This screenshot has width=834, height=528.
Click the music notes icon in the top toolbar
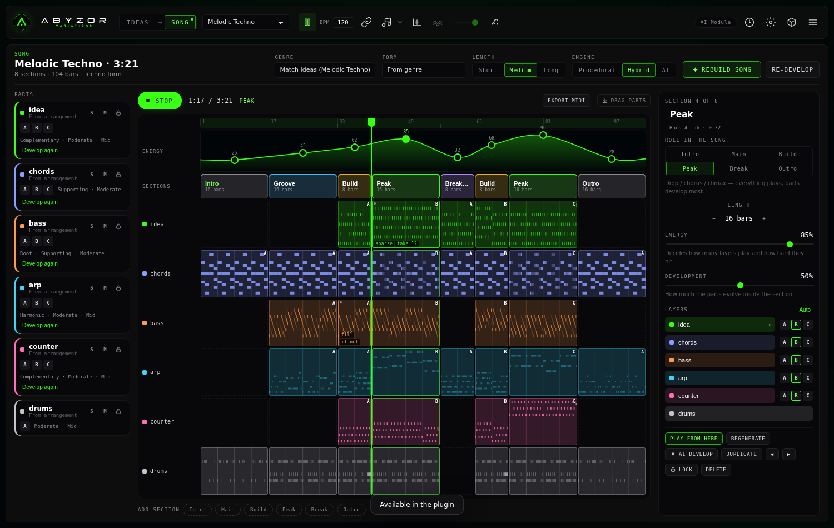[x=386, y=22]
